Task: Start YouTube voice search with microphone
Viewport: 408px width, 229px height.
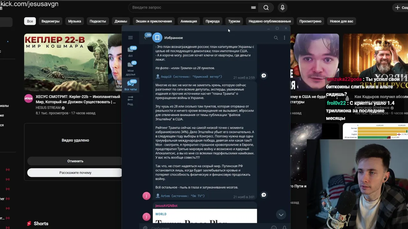Action: point(282,8)
